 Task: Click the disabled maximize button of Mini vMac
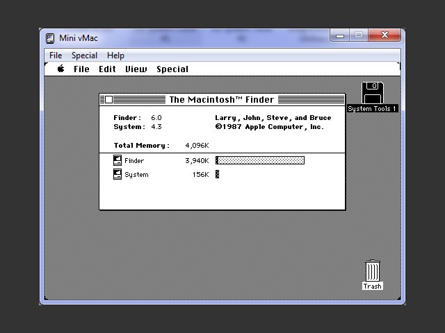click(x=359, y=35)
